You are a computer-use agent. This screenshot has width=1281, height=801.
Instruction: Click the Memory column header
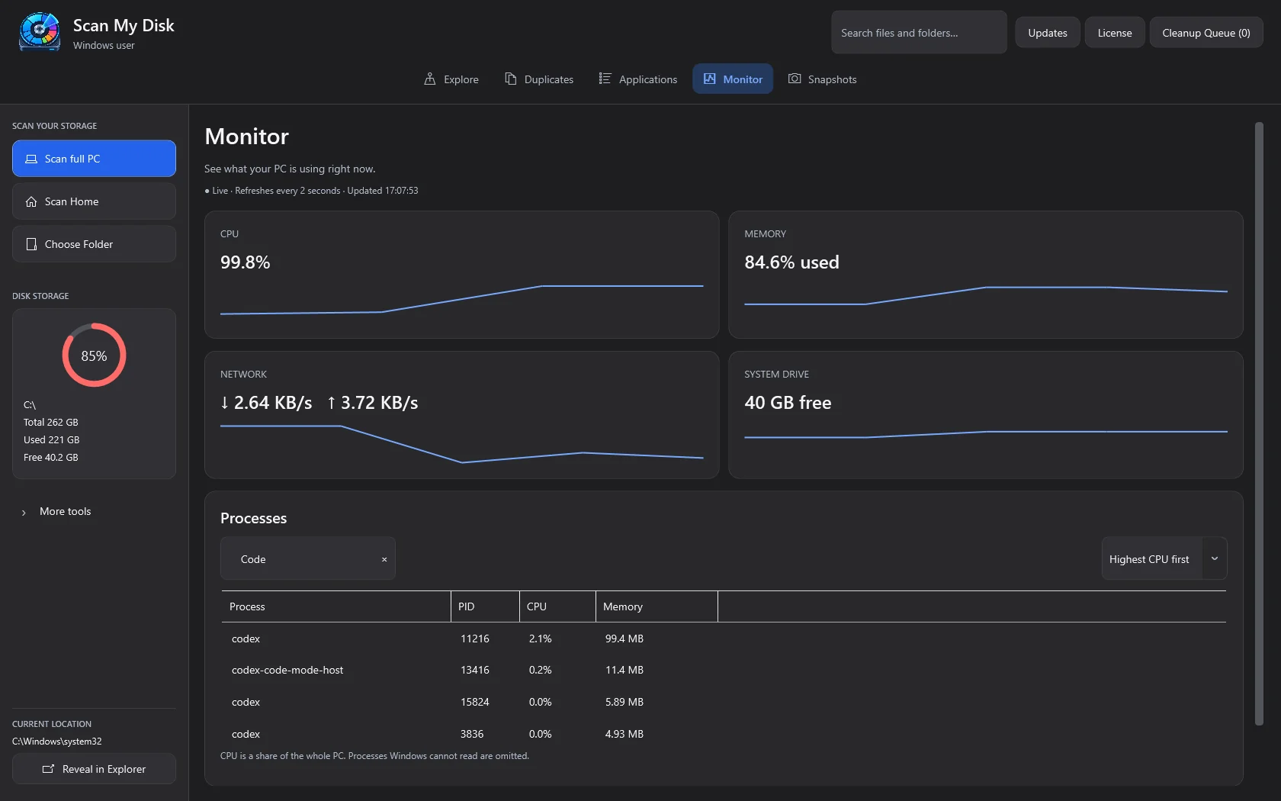pos(657,606)
